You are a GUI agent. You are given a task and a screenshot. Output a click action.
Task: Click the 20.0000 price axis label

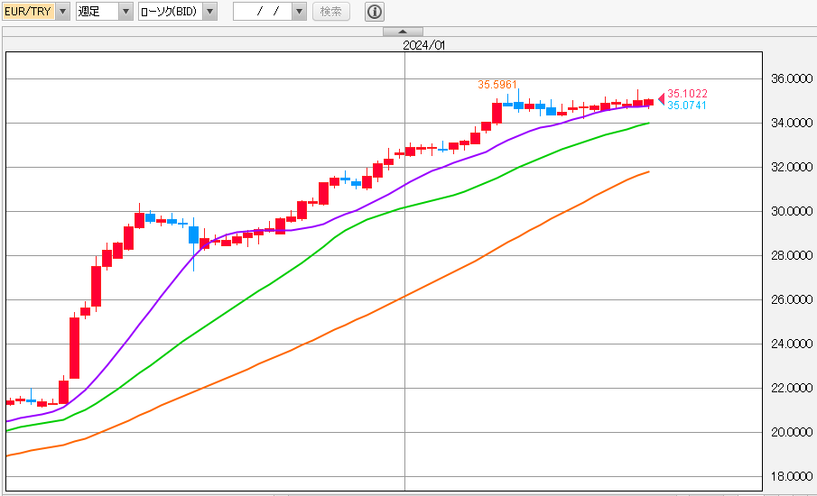(x=792, y=433)
